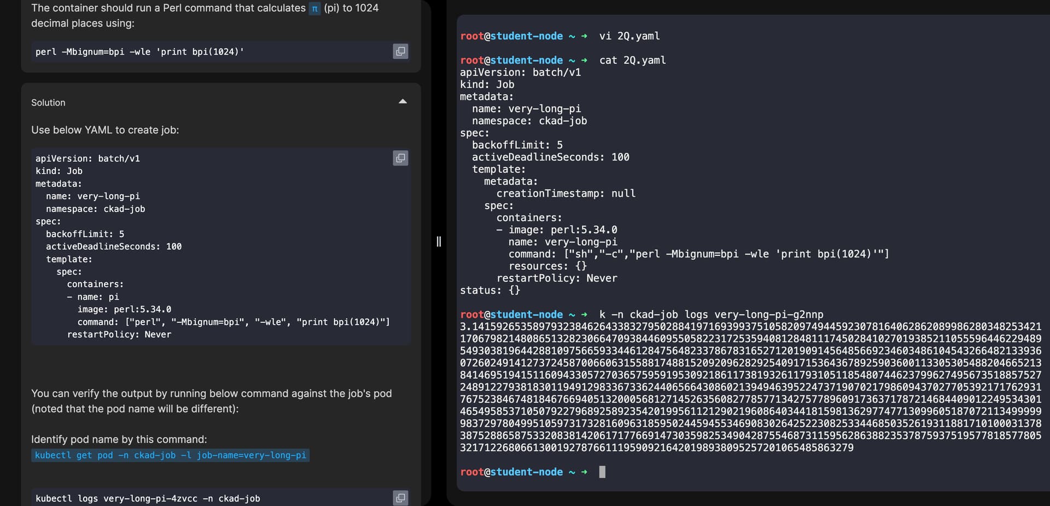Click the pane splitter handle between instructions and terminal
Image resolution: width=1050 pixels, height=506 pixels.
tap(439, 242)
